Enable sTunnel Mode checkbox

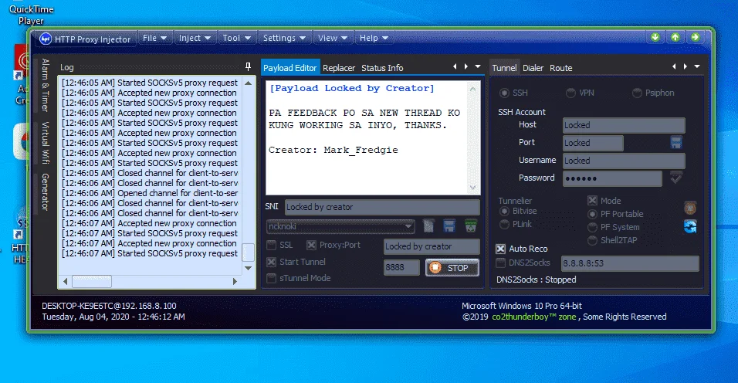272,278
